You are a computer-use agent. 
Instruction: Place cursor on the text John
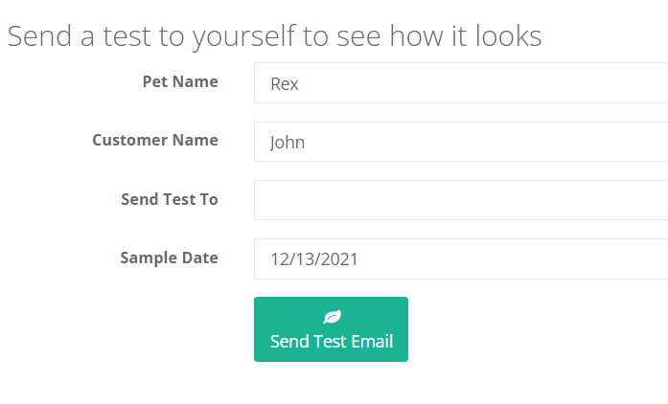288,143
